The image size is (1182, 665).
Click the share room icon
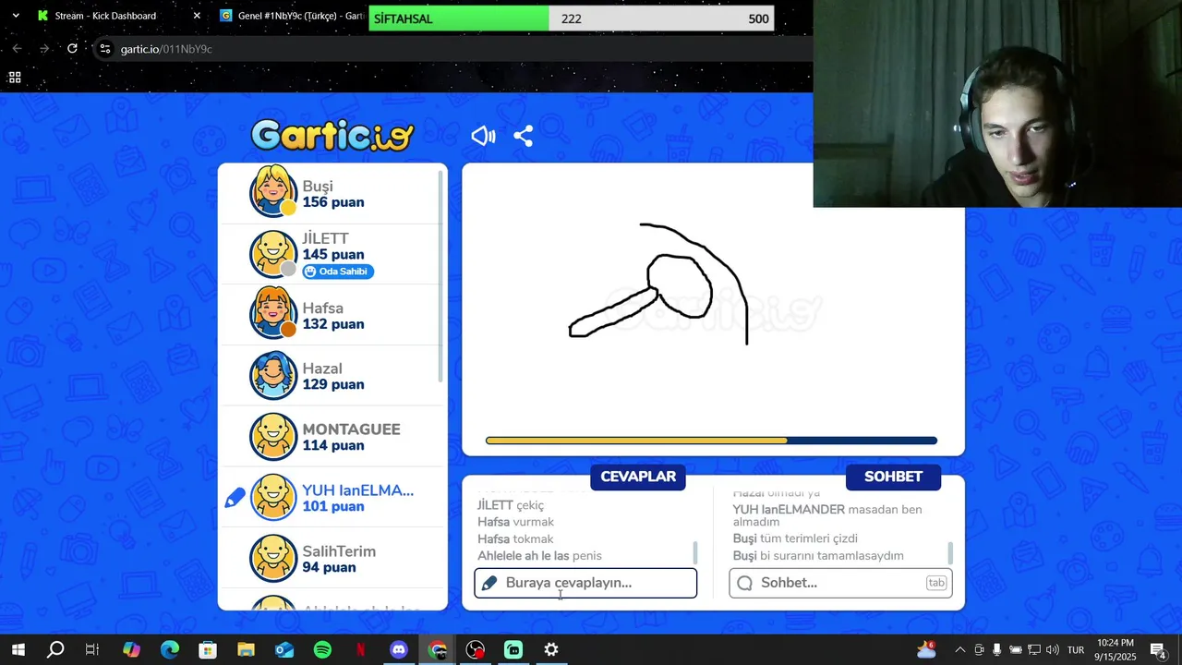(x=523, y=137)
